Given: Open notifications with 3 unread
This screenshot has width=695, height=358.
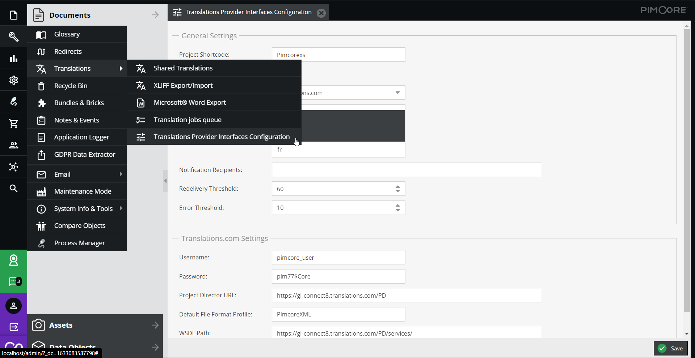Looking at the screenshot, I should [14, 281].
